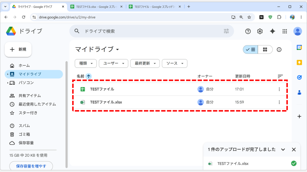Click the Google Drive logo
The height and width of the screenshot is (172, 307).
[11, 31]
